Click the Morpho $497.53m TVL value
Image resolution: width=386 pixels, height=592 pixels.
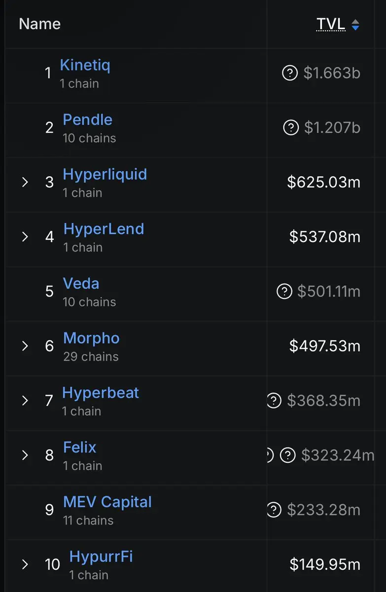click(x=324, y=346)
